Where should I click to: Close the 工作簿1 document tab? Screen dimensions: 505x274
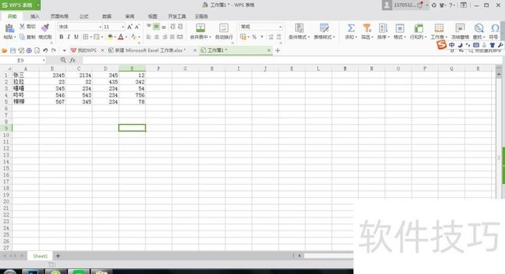pyautogui.click(x=268, y=50)
